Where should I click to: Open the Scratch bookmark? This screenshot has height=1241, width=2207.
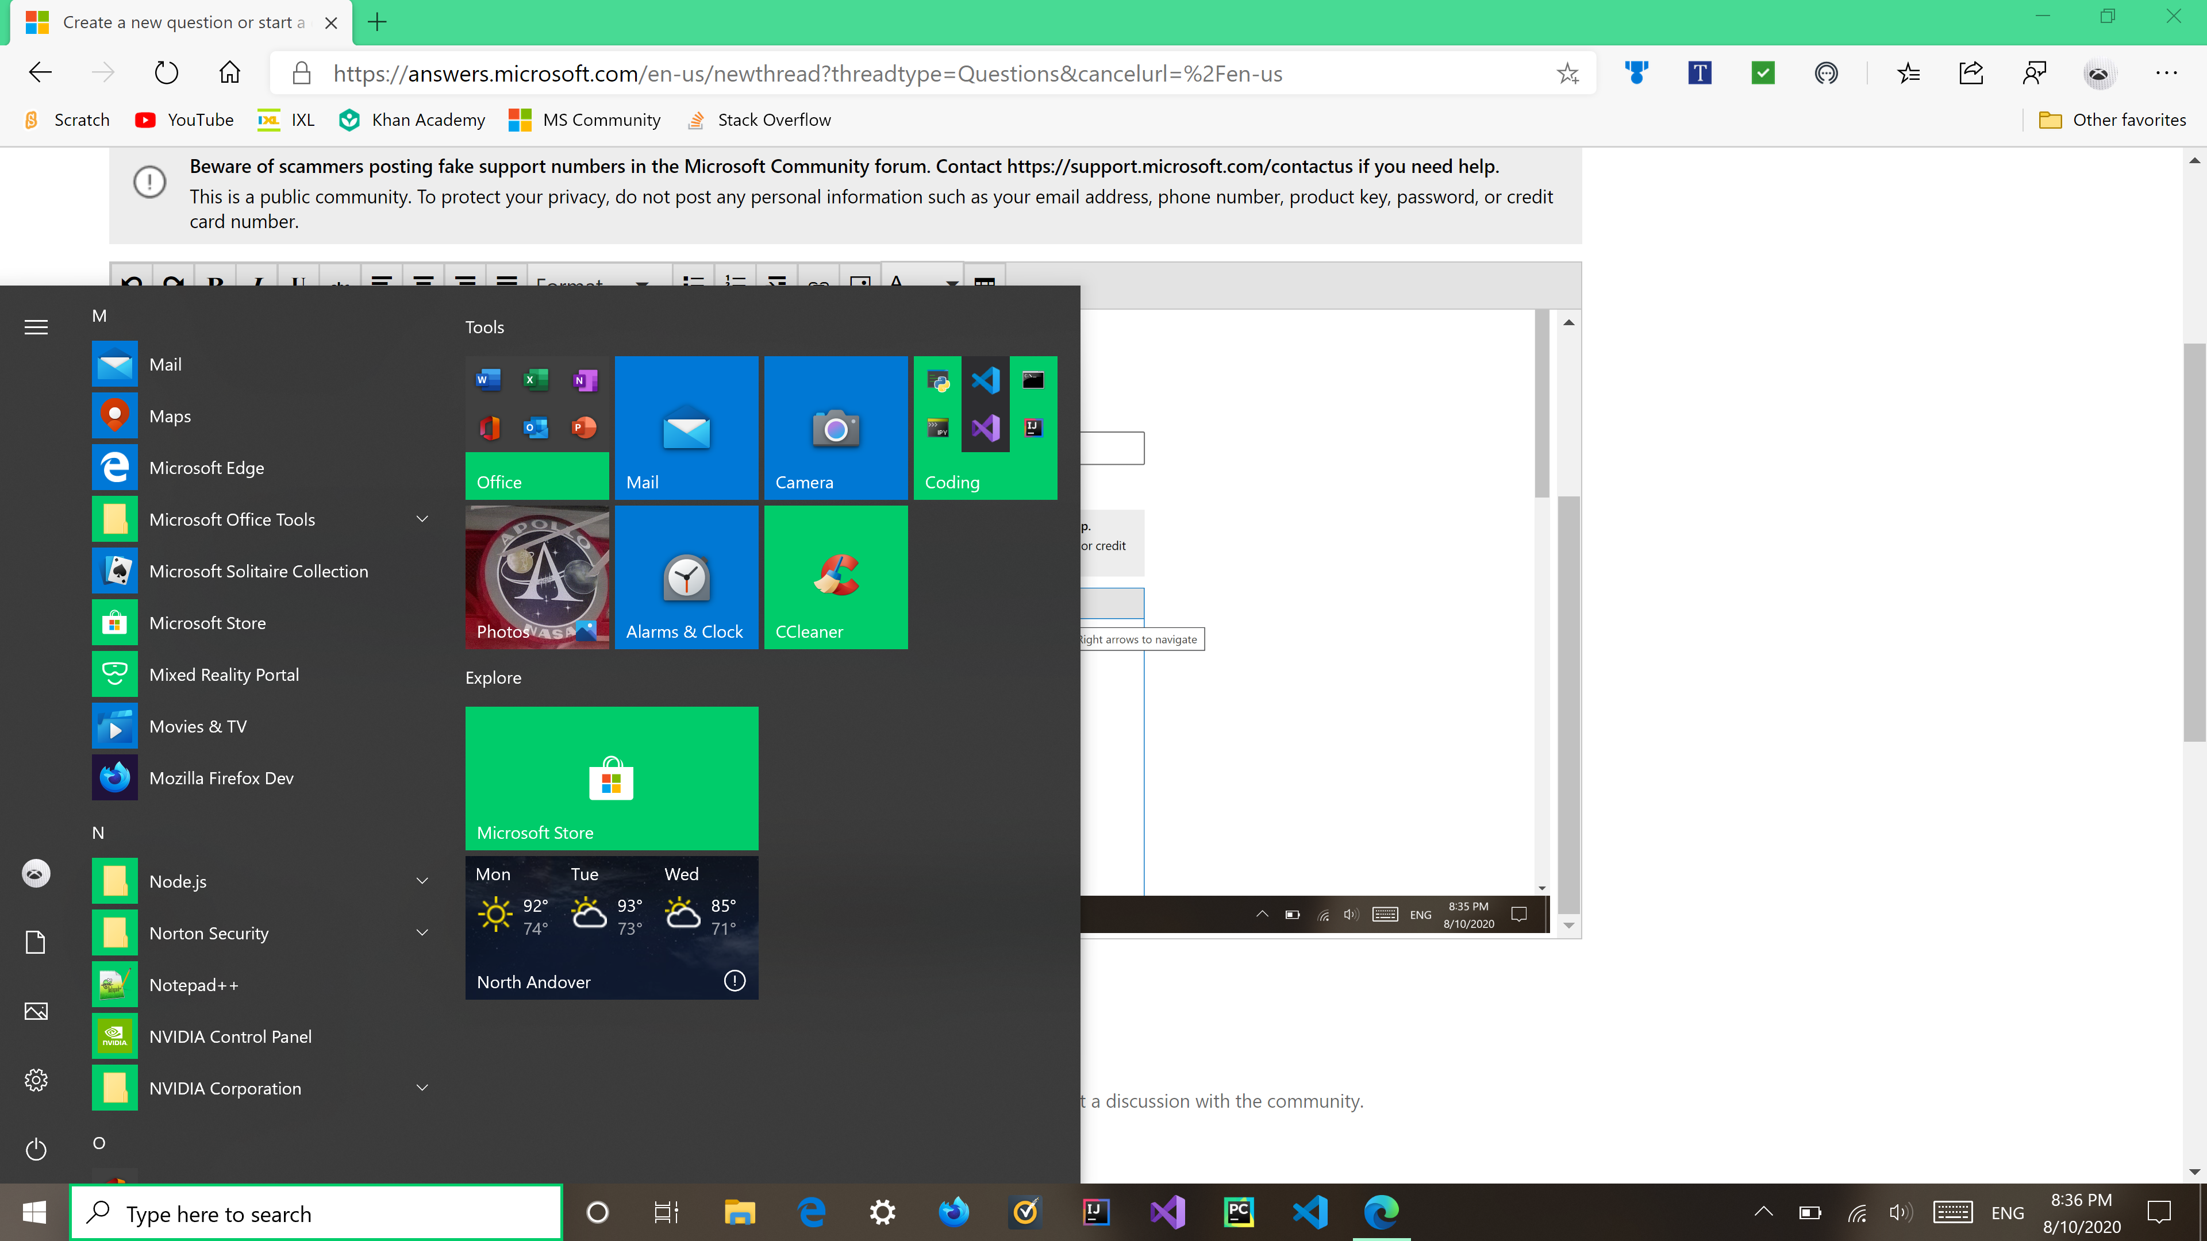coord(67,120)
